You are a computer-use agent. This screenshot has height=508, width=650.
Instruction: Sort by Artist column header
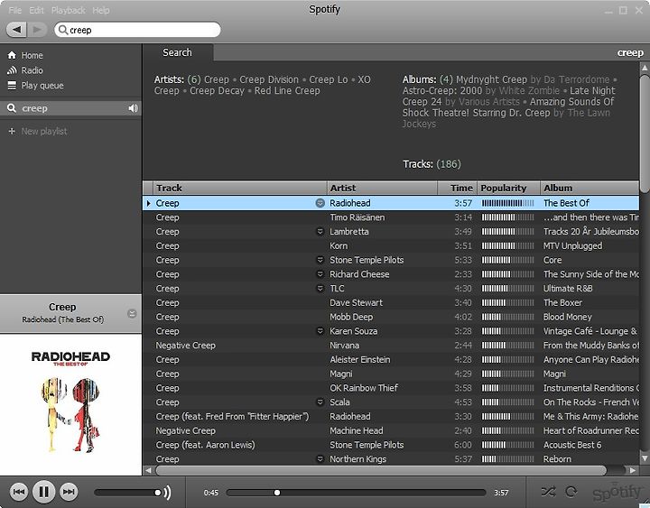(382, 188)
